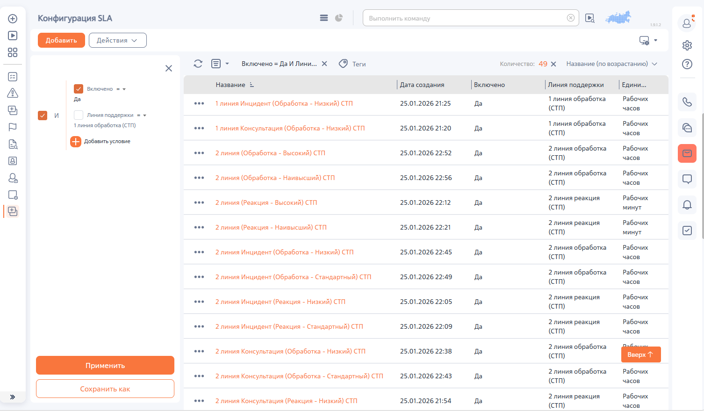Open the warning triangle icon in sidebar

click(13, 93)
